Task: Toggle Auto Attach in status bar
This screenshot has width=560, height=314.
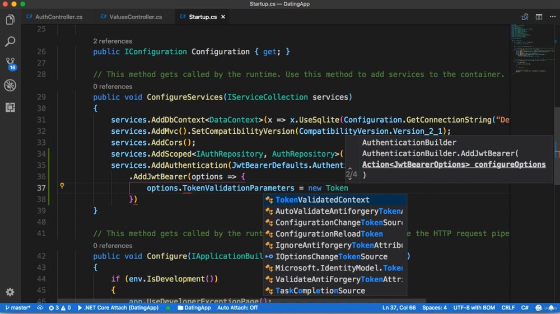Action: 237,308
